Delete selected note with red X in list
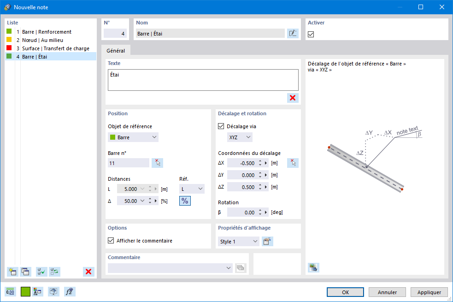Image resolution: width=453 pixels, height=302 pixels. 88,272
